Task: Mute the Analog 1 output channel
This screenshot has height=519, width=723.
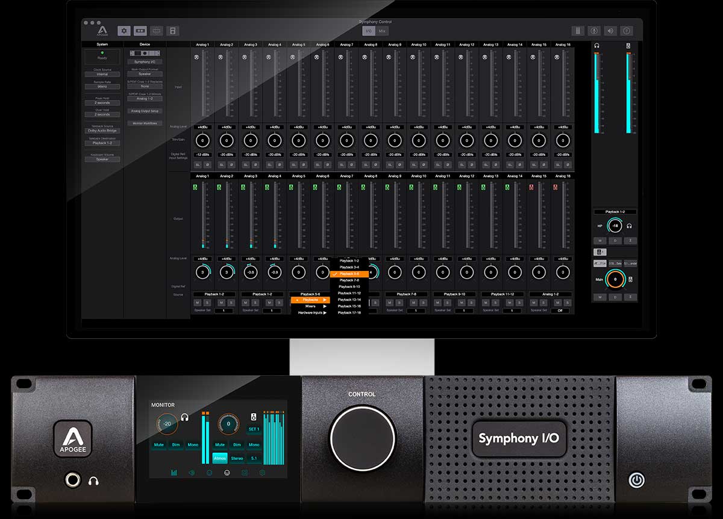Action: (196, 302)
